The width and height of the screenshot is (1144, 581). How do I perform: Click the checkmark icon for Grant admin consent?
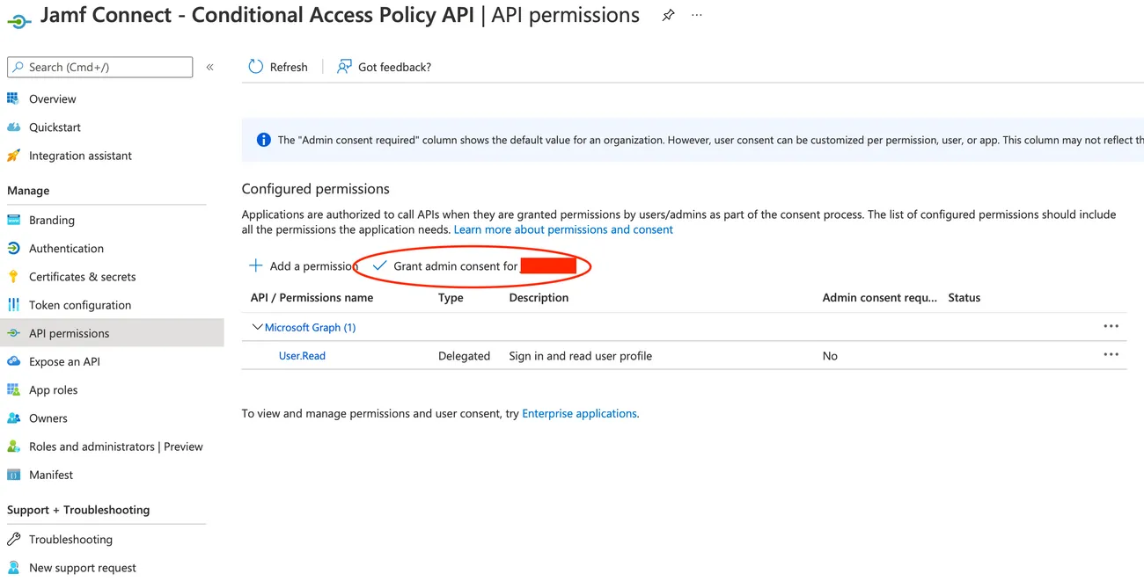click(x=380, y=265)
